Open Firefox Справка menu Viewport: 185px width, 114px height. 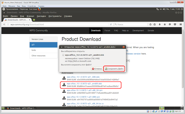coord(68,16)
